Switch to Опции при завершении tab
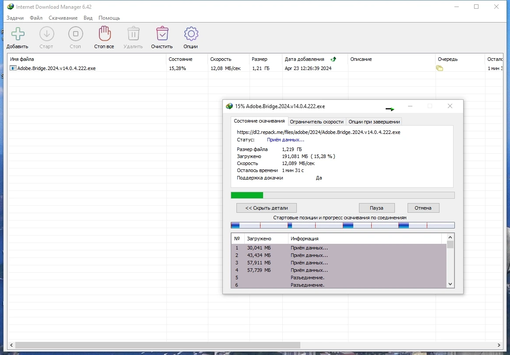 [x=374, y=122]
